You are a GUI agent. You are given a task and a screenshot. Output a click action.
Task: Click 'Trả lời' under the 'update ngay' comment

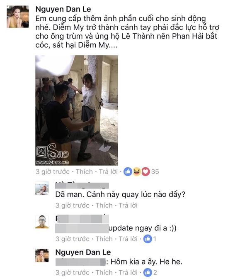coord(128,239)
